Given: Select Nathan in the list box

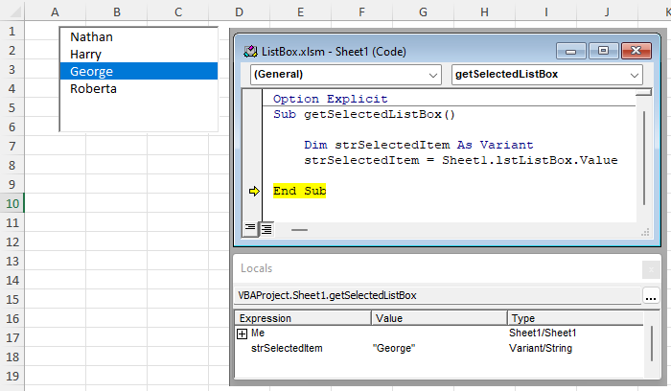Looking at the screenshot, I should coord(92,36).
